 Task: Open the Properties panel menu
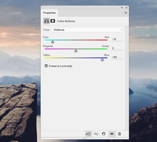(126, 13)
